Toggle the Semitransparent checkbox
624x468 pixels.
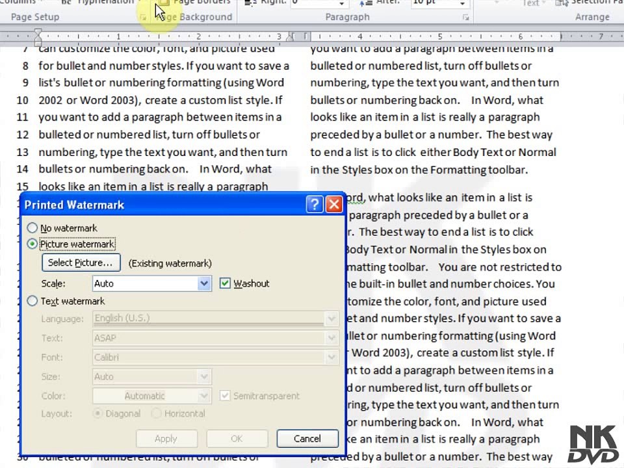[x=225, y=396]
